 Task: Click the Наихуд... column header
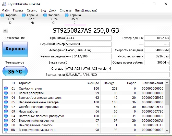109,83
